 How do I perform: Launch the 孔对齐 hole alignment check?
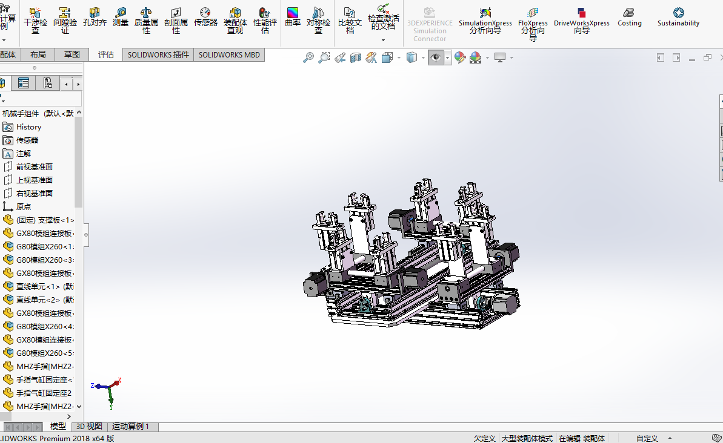pyautogui.click(x=95, y=17)
